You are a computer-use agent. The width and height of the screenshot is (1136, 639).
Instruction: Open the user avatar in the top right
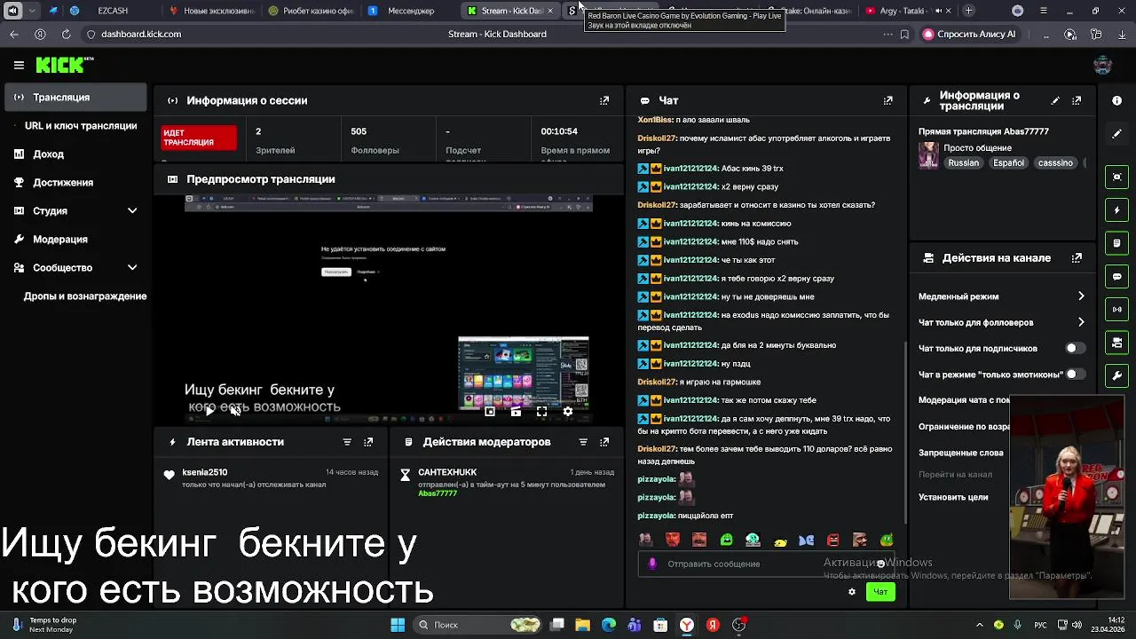click(x=1102, y=65)
